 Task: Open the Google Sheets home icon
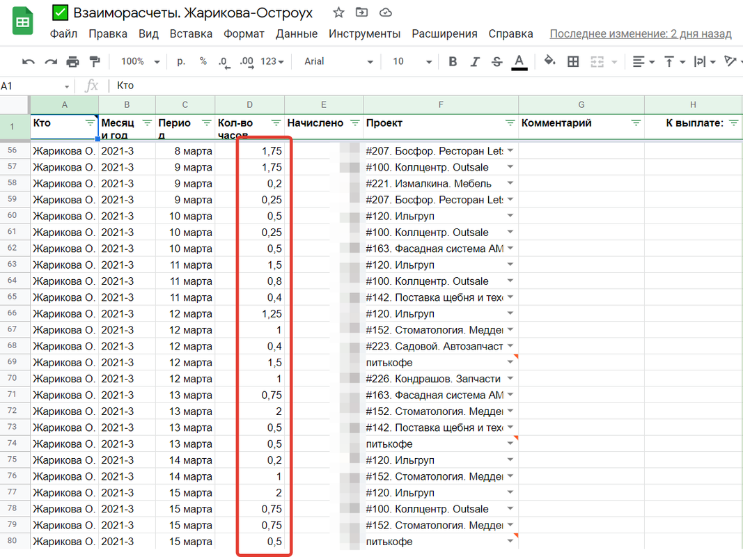coord(23,22)
